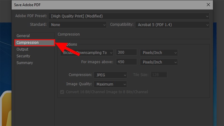Screen dimensions: 224x126
Task: Go to the Summary section
Action: pos(25,63)
